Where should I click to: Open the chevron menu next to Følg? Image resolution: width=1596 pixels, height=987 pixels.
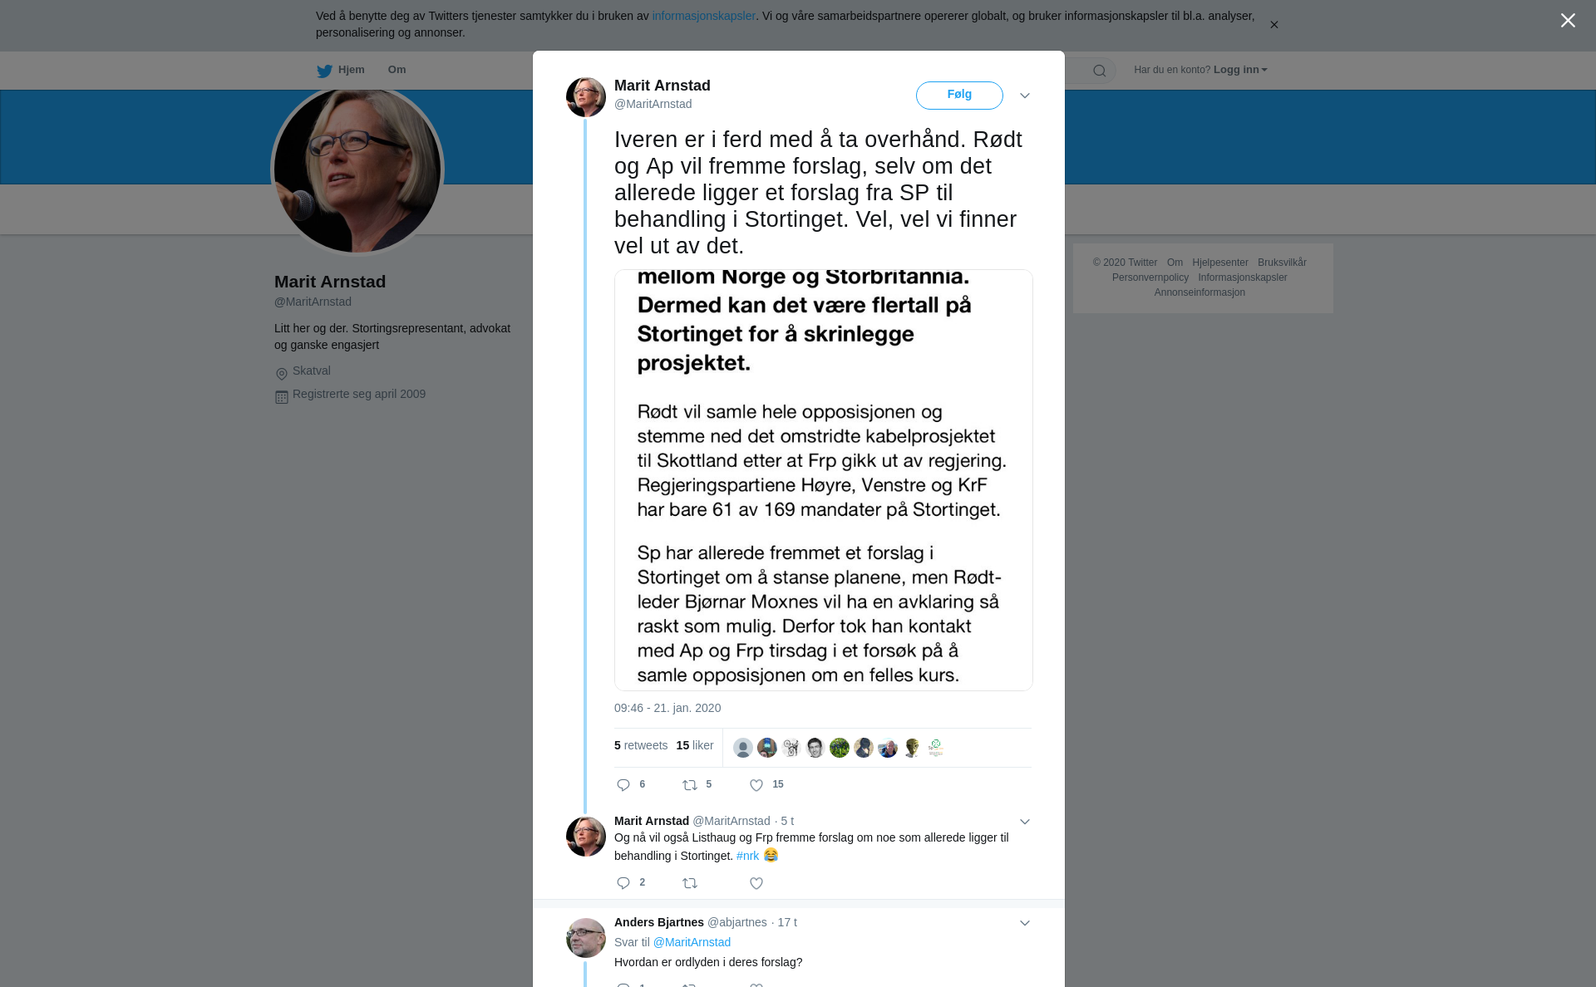1025,96
